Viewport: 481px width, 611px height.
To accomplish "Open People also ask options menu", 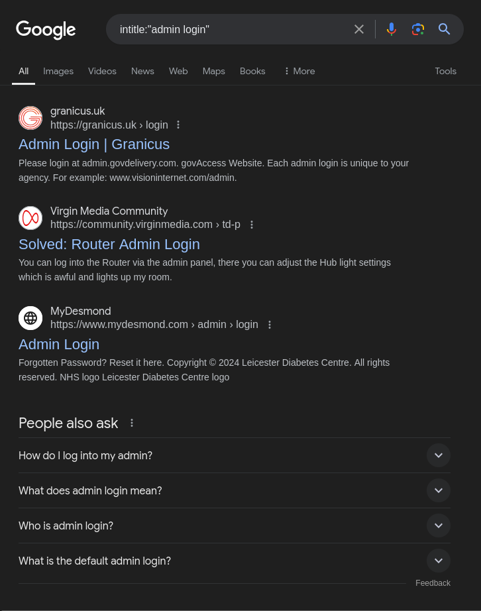I will coord(132,423).
